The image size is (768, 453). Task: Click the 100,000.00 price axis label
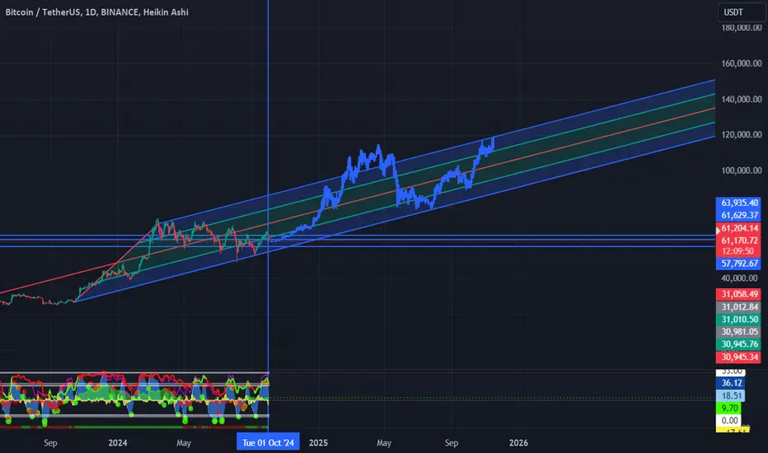click(741, 170)
